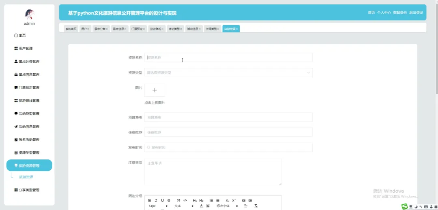This screenshot has height=210, width=438.
Task: Open the text alignment options
Action: pyautogui.click(x=245, y=206)
